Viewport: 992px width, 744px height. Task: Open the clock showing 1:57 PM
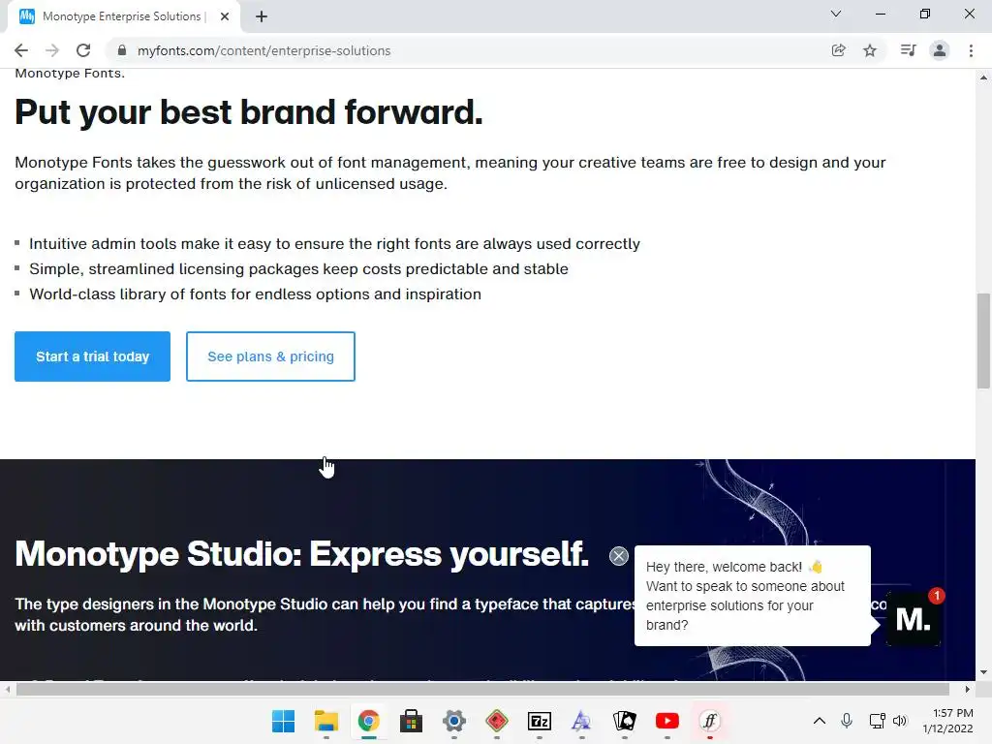(x=947, y=721)
